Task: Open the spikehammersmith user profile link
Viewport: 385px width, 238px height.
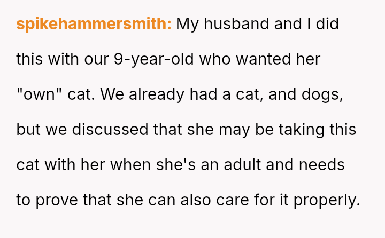Action: 94,24
